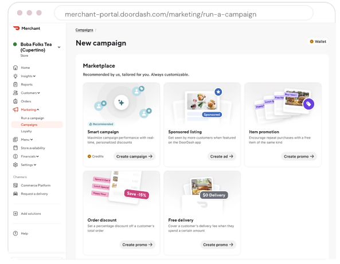Click Add solutions label

(x=31, y=214)
